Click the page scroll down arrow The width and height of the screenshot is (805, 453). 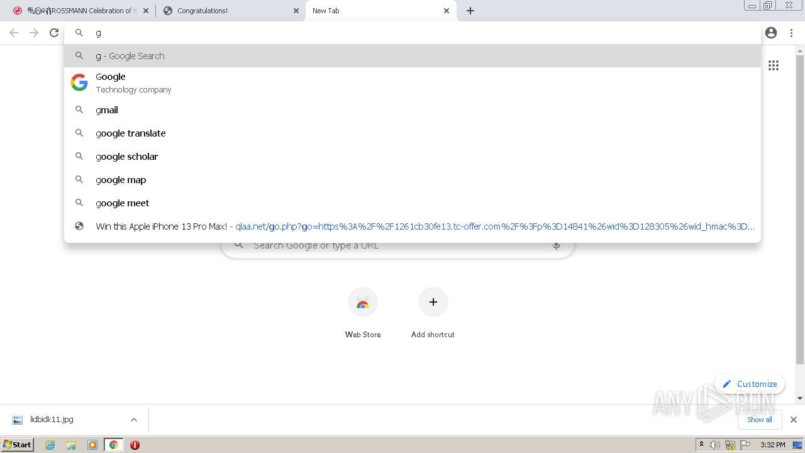point(800,398)
